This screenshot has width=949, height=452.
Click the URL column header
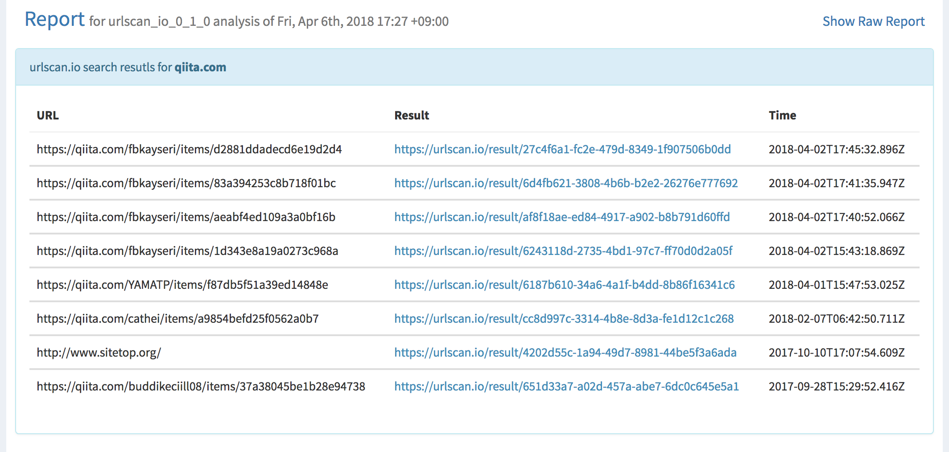click(48, 115)
